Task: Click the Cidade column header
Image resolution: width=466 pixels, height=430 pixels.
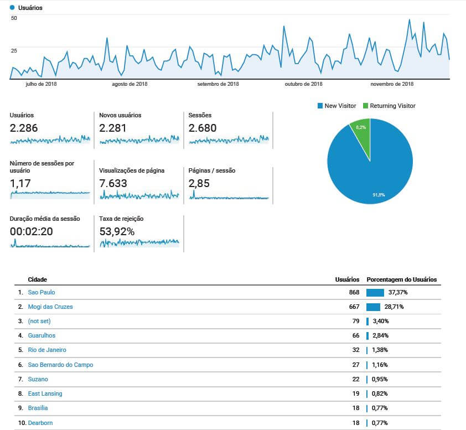Action: pyautogui.click(x=37, y=279)
